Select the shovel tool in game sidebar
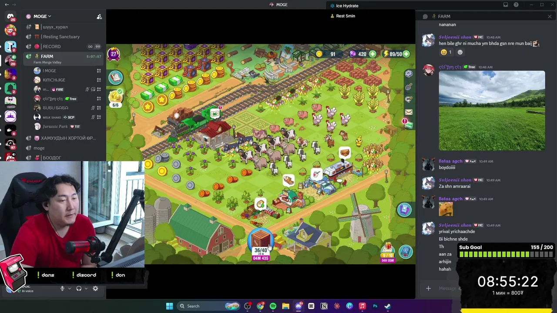 click(x=409, y=87)
